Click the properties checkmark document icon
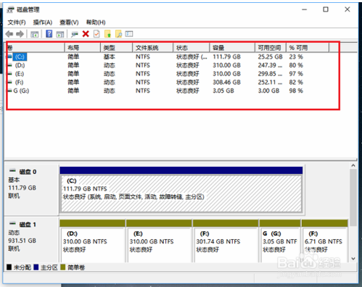This screenshot has width=362, height=287. (x=96, y=34)
